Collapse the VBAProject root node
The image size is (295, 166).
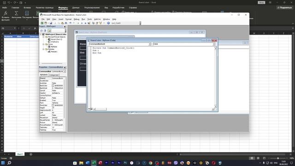(x=41, y=35)
